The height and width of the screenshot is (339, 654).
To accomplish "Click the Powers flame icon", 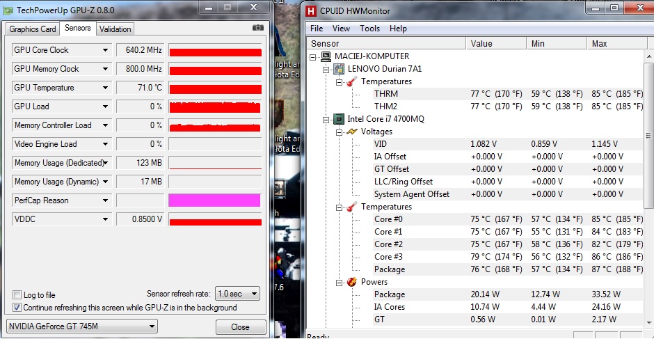I will (x=352, y=282).
